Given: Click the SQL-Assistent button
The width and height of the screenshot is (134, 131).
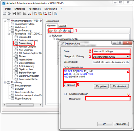Looking at the screenshot, I should point(119,86).
